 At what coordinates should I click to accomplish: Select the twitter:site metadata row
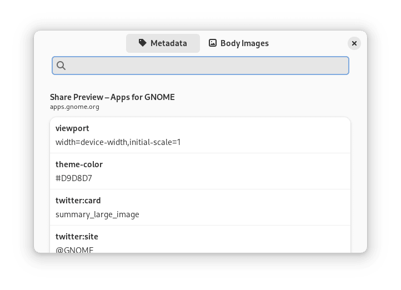coord(200,239)
